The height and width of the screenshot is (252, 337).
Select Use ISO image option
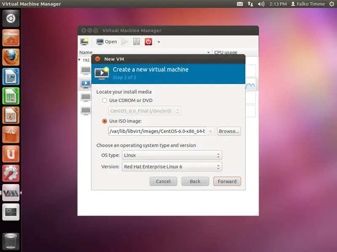point(104,121)
